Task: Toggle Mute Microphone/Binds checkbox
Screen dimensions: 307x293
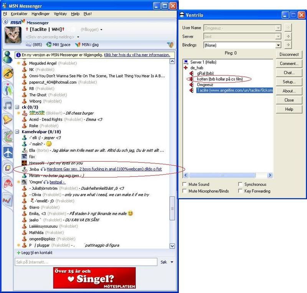Action: pos(185,191)
